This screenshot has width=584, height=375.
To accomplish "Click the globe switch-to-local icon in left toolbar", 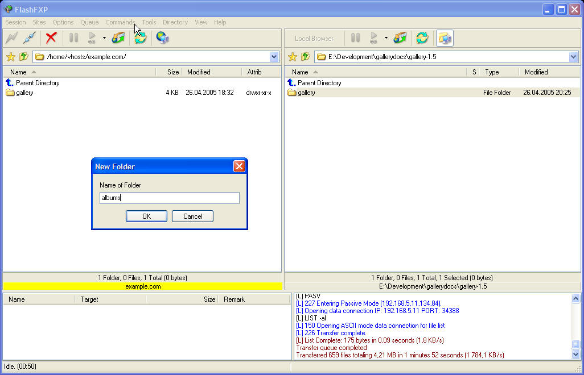I will tap(162, 38).
